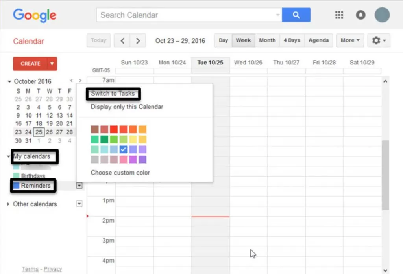
Task: Click the Wed 10/26 column header
Action: 248,63
